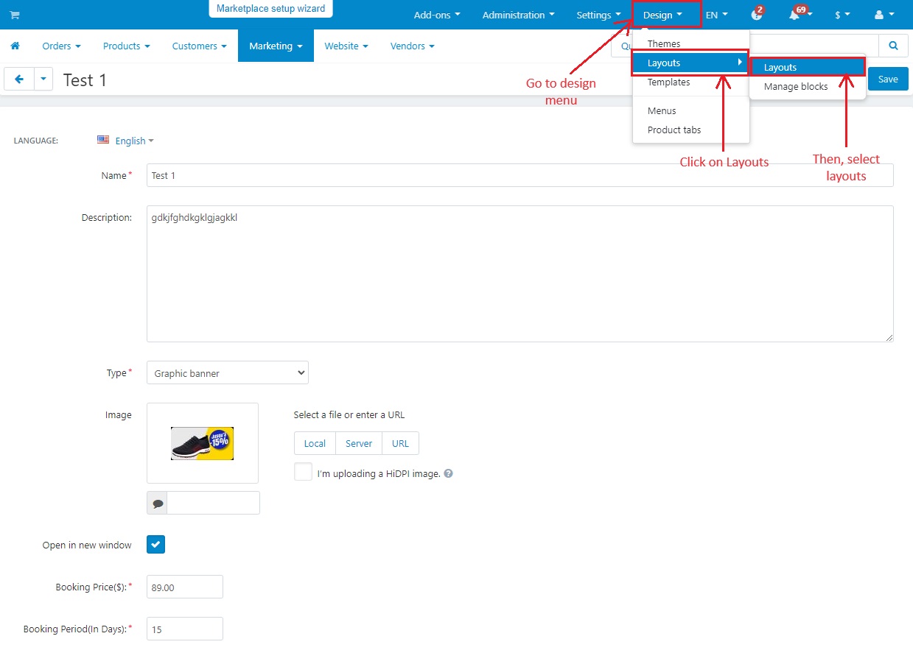This screenshot has height=650, width=913.
Task: Open the notifications bell icon
Action: 794,15
